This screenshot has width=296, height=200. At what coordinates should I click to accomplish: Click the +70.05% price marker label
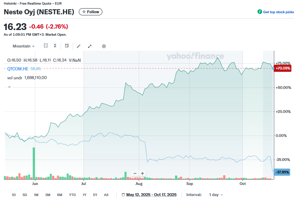click(282, 68)
